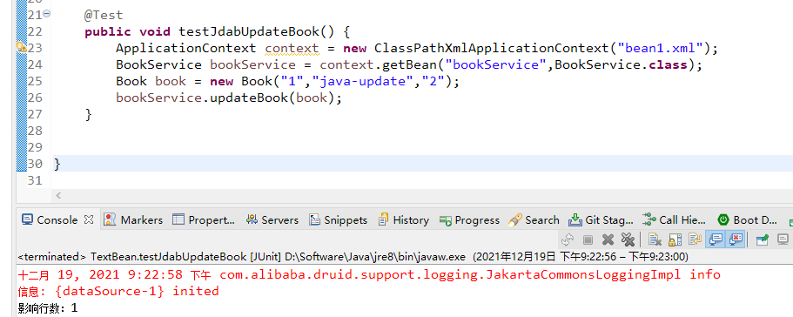Click the warning marker on line 23
The image size is (793, 317).
pos(21,48)
